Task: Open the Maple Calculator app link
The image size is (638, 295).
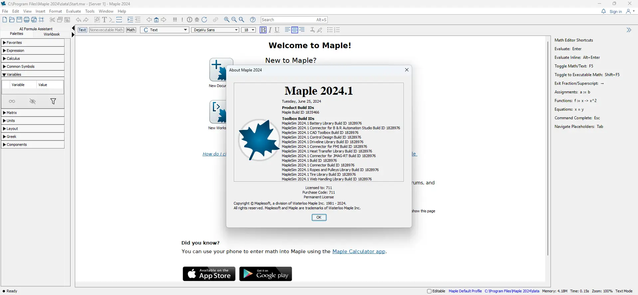Action: [359, 251]
